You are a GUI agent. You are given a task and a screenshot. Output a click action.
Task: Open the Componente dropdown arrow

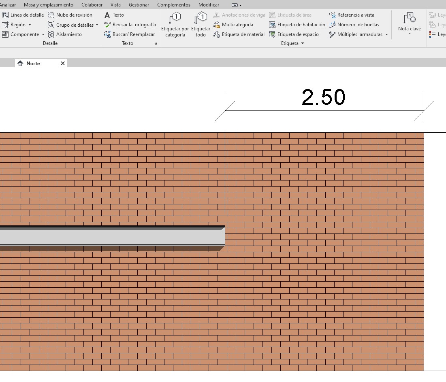click(x=43, y=35)
